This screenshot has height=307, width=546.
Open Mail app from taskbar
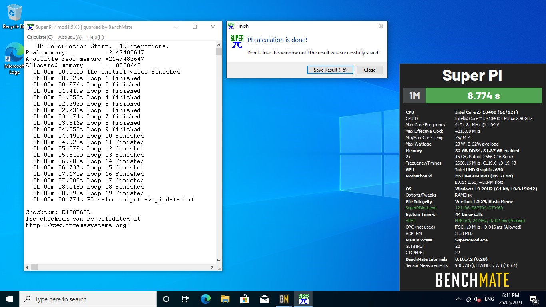coord(264,299)
